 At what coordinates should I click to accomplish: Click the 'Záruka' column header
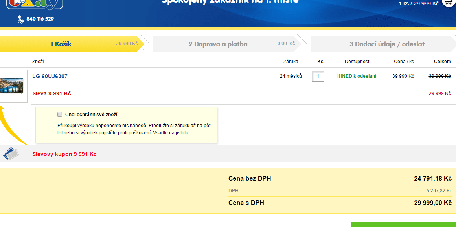pos(291,62)
